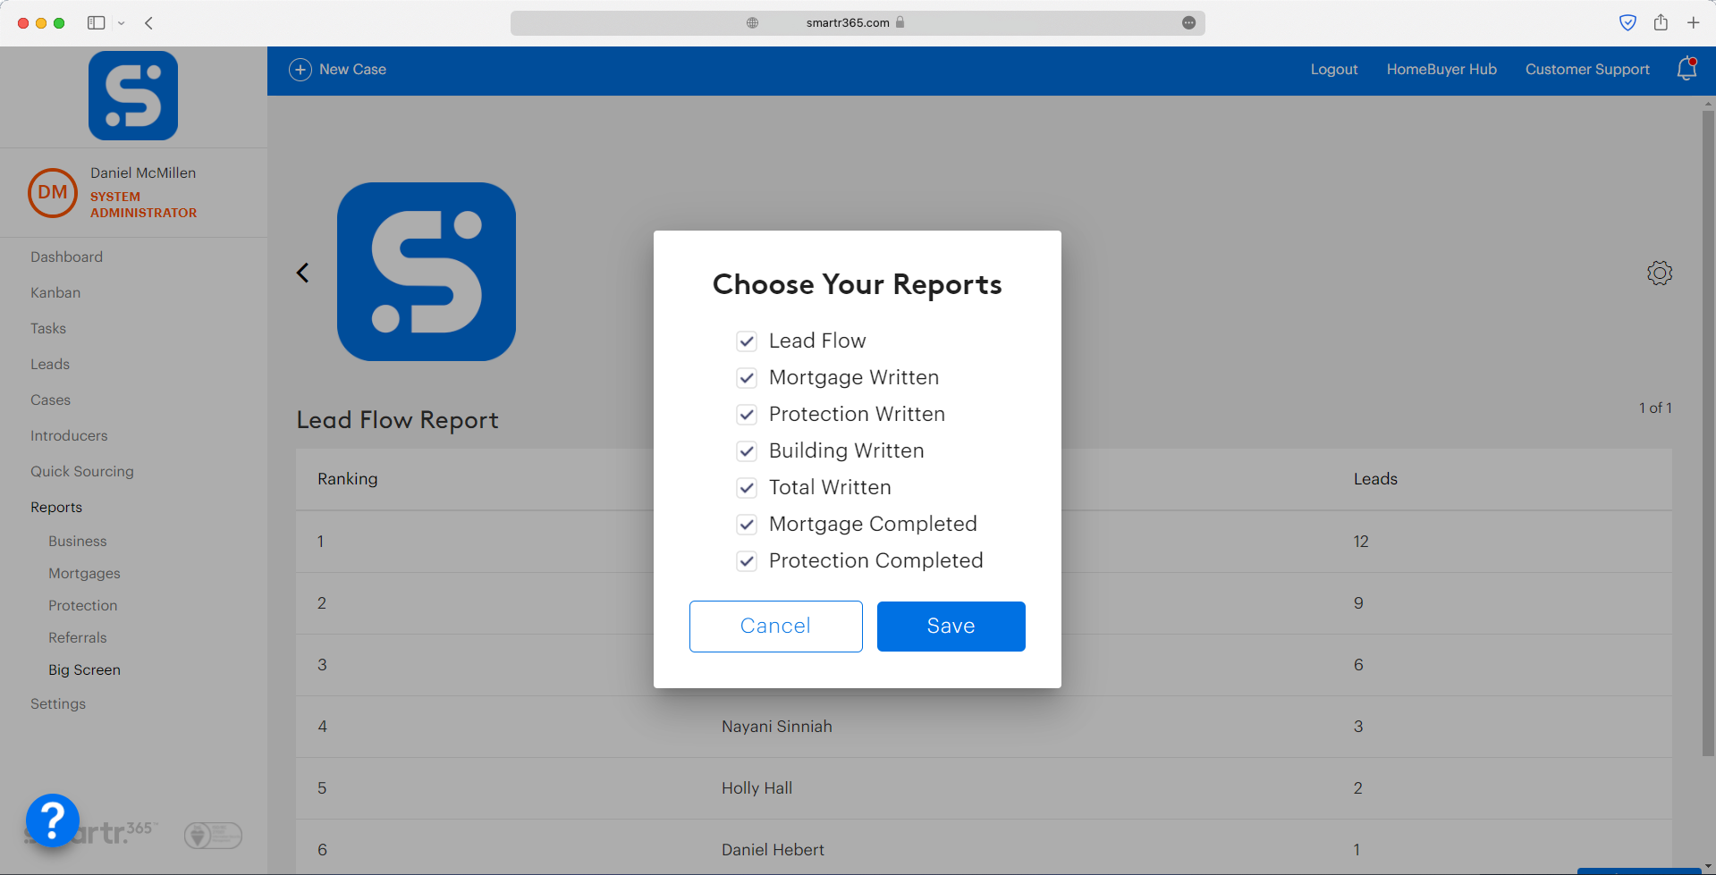Click the DM user avatar
The height and width of the screenshot is (875, 1716).
coord(53,193)
